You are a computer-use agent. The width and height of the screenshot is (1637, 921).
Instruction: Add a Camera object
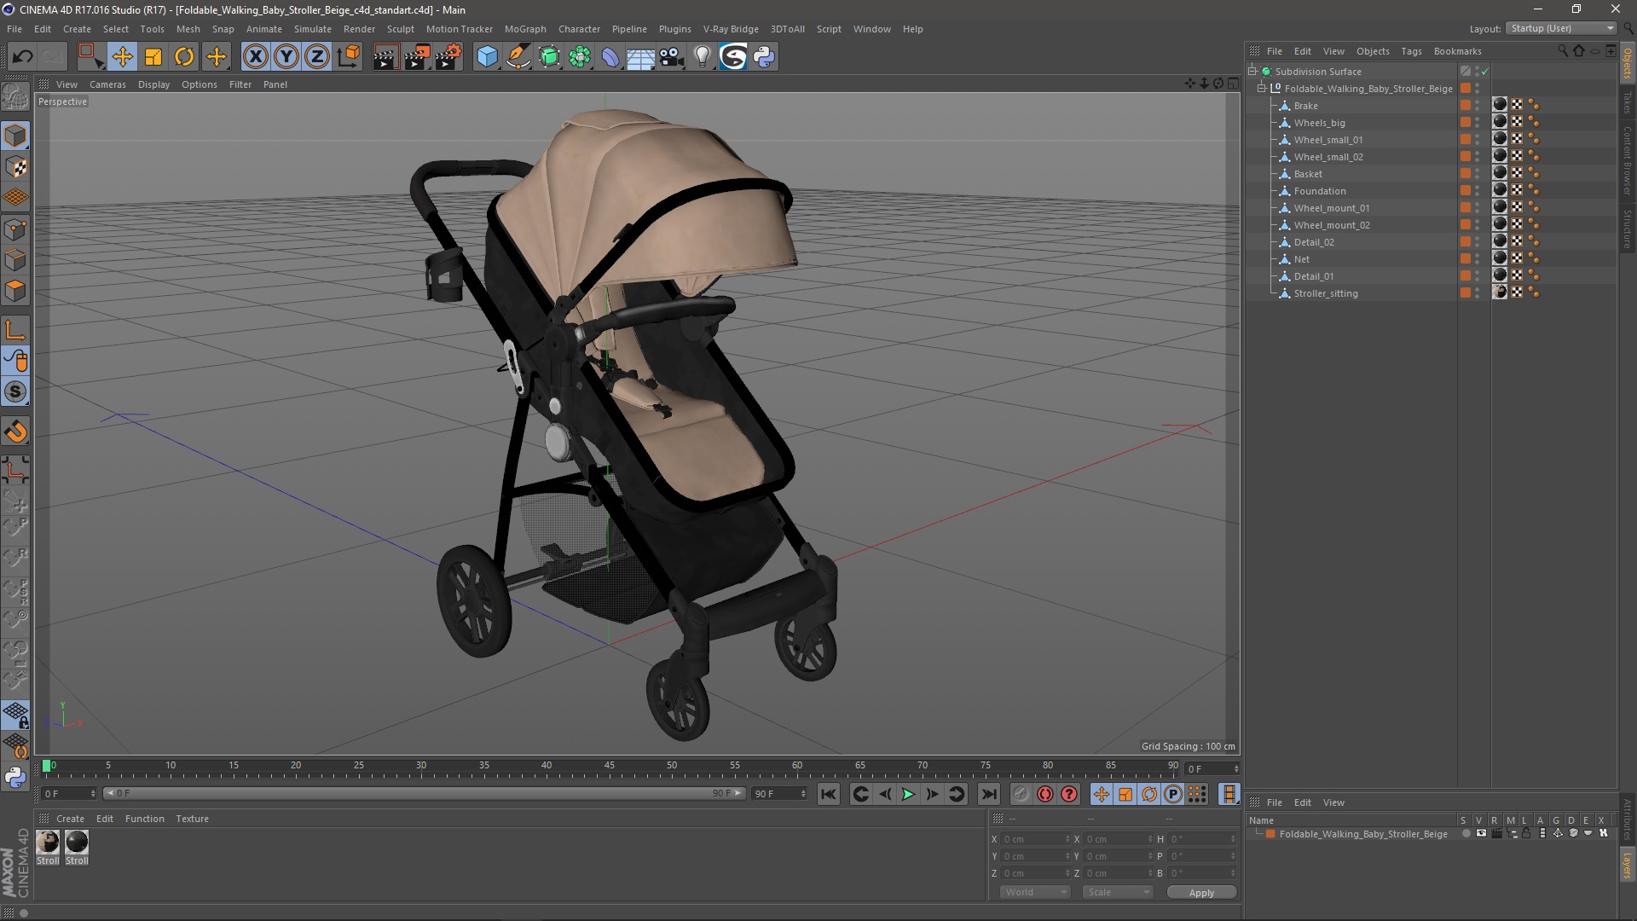(x=672, y=57)
